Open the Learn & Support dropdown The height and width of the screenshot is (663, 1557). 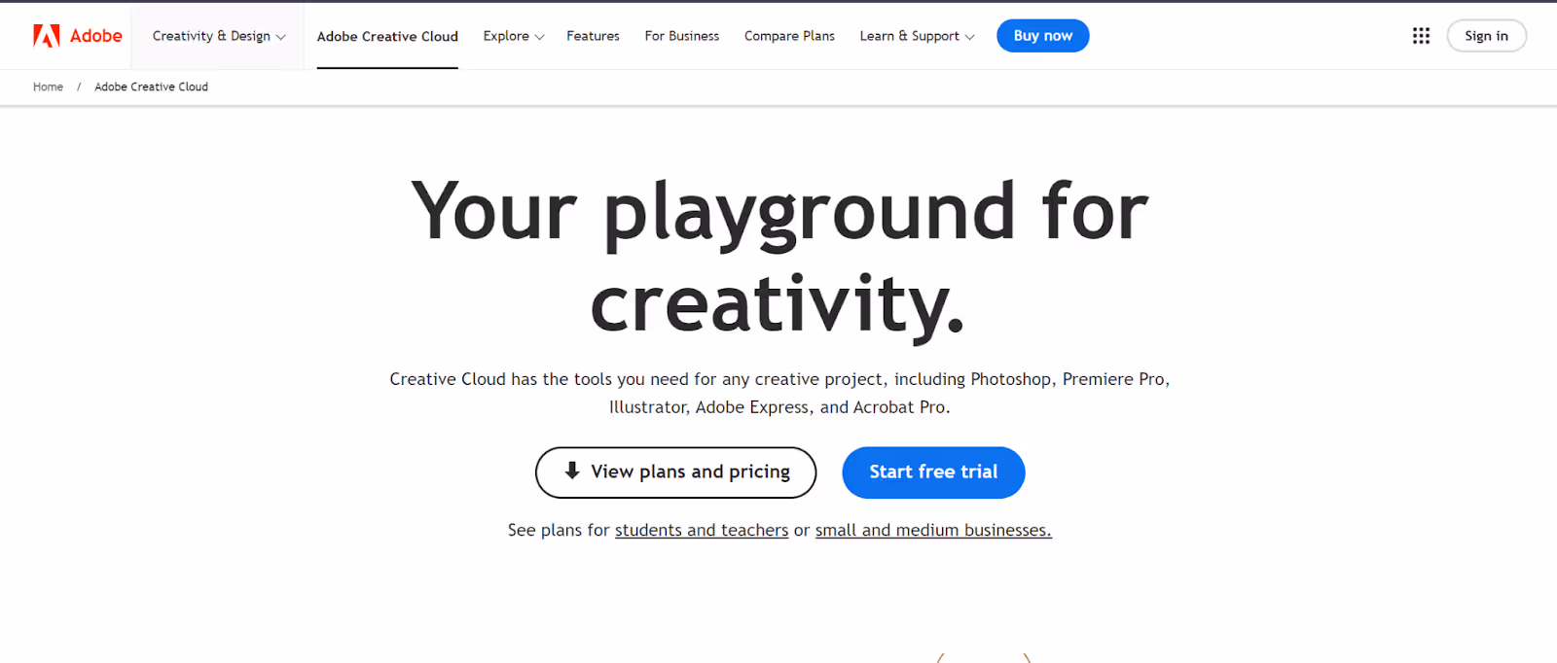(x=917, y=36)
